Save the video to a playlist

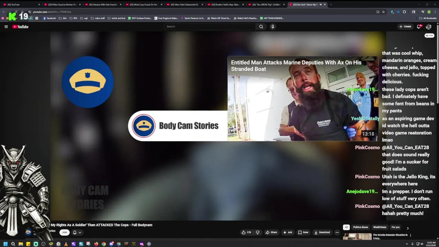tap(303, 232)
